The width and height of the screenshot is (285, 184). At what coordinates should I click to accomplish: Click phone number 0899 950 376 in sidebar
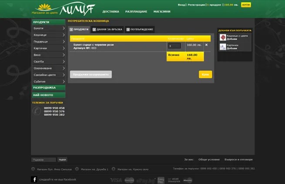click(54, 111)
